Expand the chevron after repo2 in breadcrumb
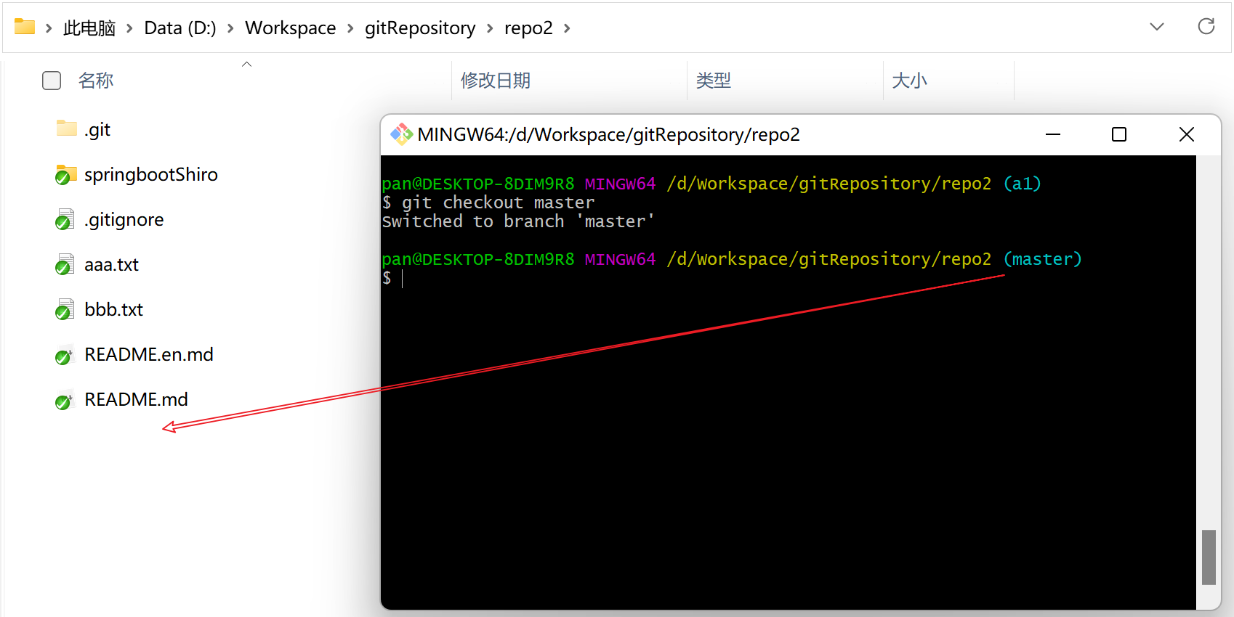The height and width of the screenshot is (617, 1234). click(567, 28)
